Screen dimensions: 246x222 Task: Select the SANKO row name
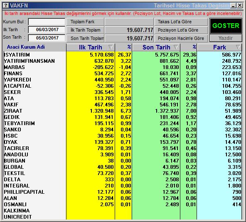[12, 130]
